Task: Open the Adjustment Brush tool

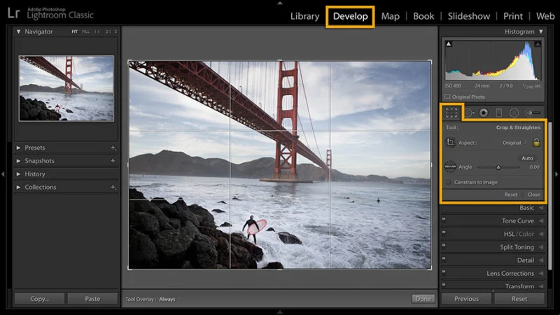Action: [533, 112]
